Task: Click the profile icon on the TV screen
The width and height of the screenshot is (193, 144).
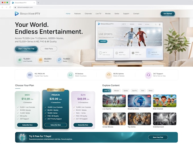Action: pos(160,24)
